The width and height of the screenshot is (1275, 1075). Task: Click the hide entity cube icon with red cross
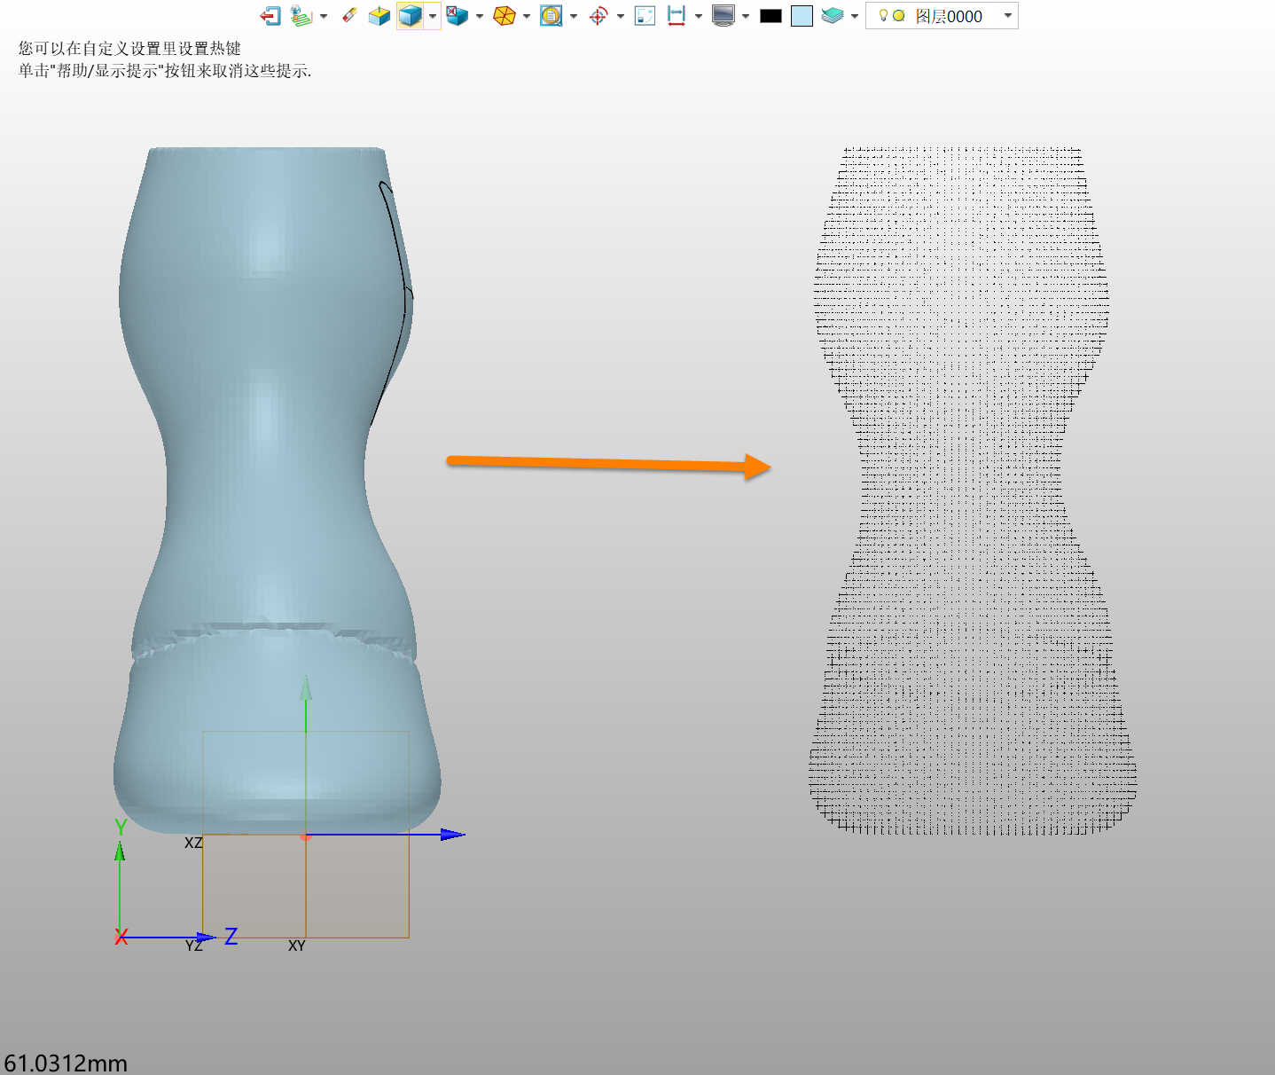[457, 16]
